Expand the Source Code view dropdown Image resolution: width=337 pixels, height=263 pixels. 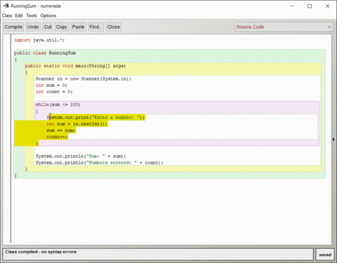point(284,27)
